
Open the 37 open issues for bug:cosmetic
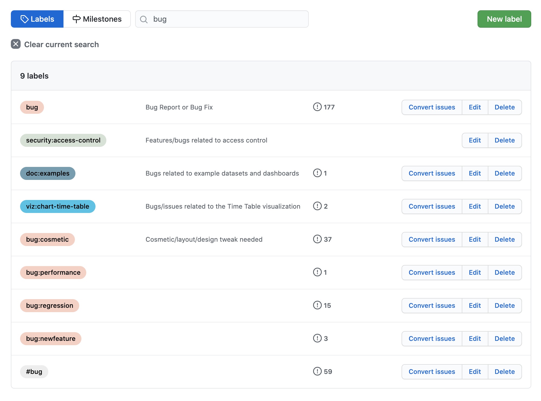(x=322, y=239)
